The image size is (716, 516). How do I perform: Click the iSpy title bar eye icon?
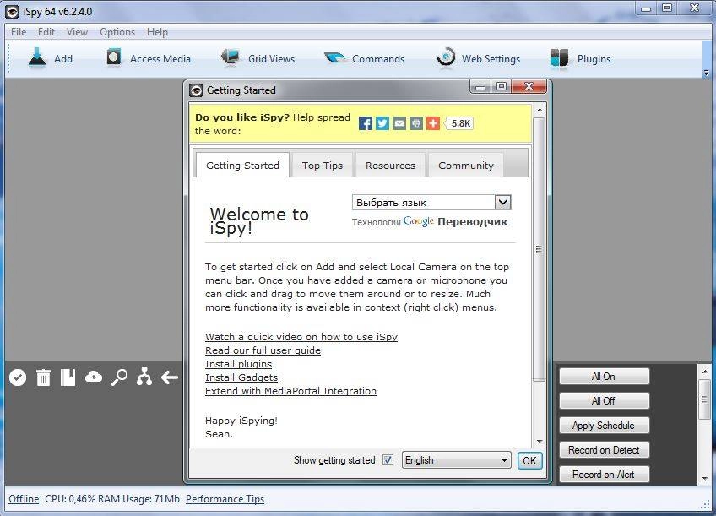tap(12, 12)
